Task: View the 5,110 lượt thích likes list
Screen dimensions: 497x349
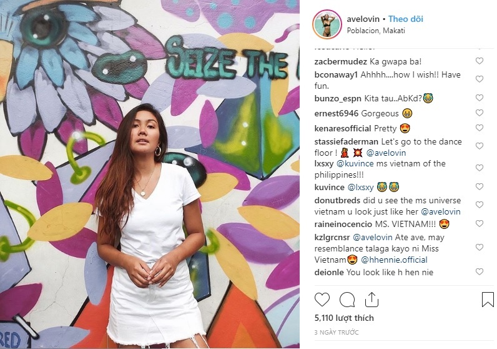Action: tap(344, 318)
